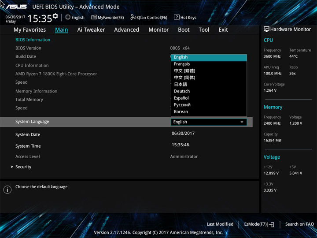
Task: Click the header clock 15:35
Action: pyautogui.click(x=40, y=19)
